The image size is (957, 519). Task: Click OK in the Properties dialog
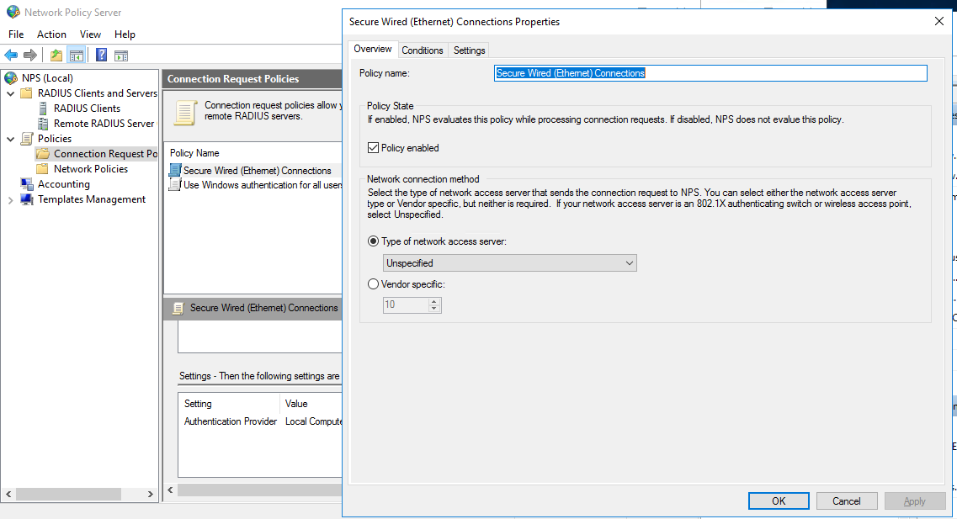(x=779, y=500)
